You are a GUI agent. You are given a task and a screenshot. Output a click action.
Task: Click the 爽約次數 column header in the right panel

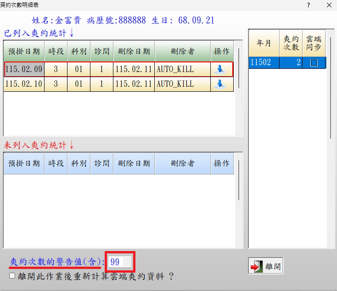click(x=291, y=43)
